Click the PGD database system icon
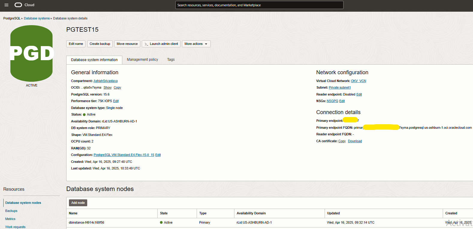Screen dimensions: 473x229 31,53
